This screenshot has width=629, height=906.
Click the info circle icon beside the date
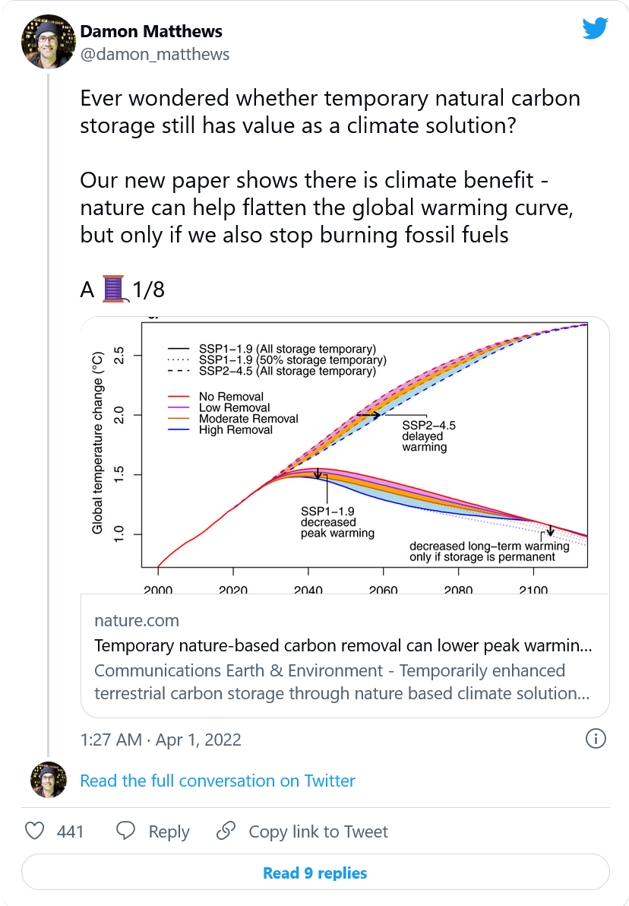pyautogui.click(x=596, y=739)
